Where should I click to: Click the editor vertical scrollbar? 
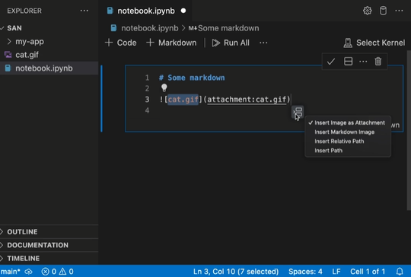click(x=409, y=130)
